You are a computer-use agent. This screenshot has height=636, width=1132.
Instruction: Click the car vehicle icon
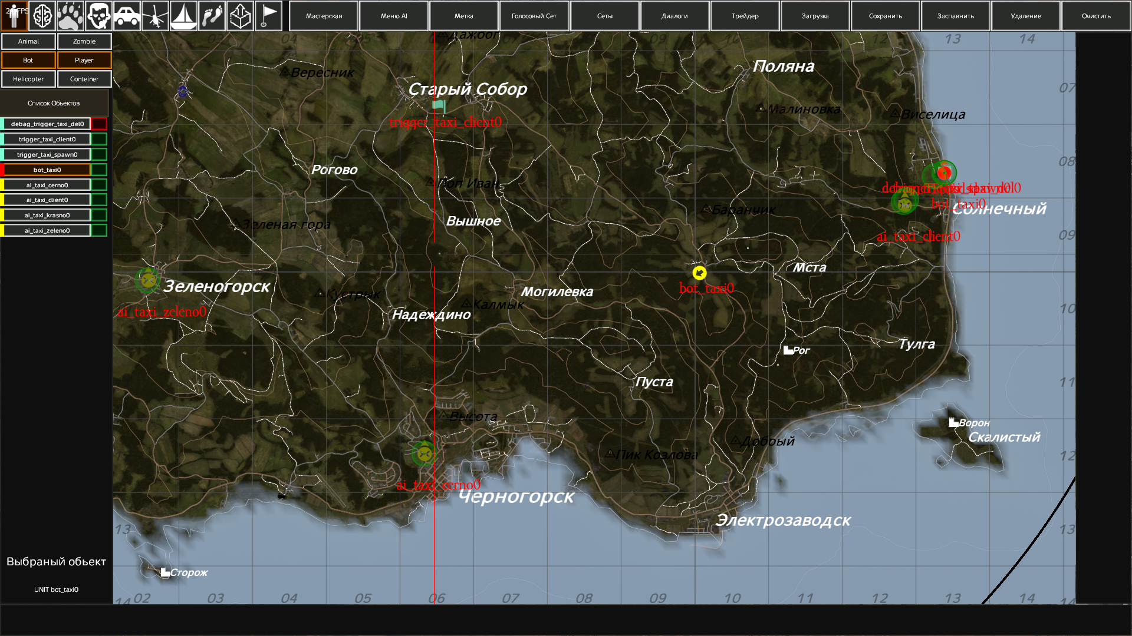coord(127,16)
